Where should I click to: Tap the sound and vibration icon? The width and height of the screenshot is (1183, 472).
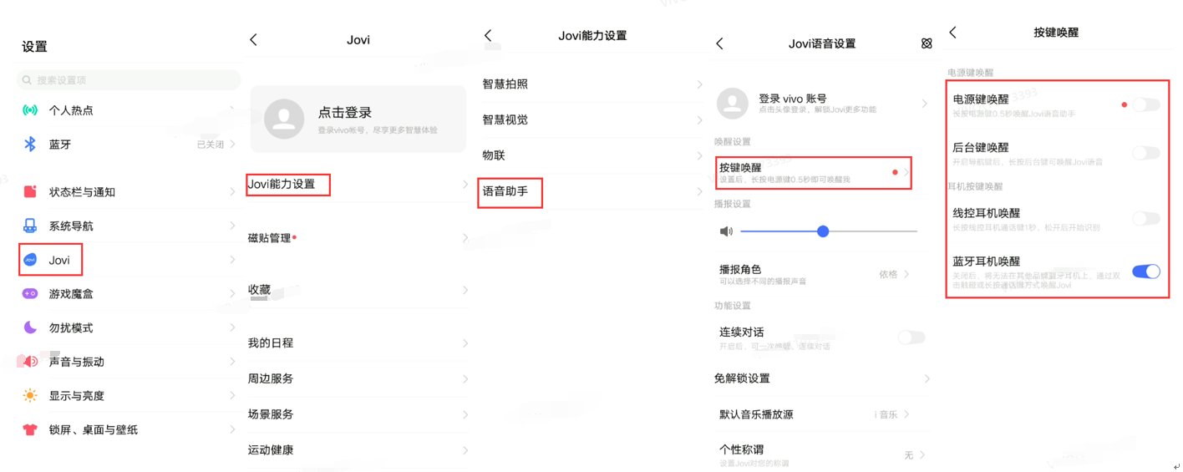(30, 362)
